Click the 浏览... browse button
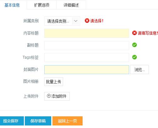The width and height of the screenshot is (158, 128). pos(139,70)
